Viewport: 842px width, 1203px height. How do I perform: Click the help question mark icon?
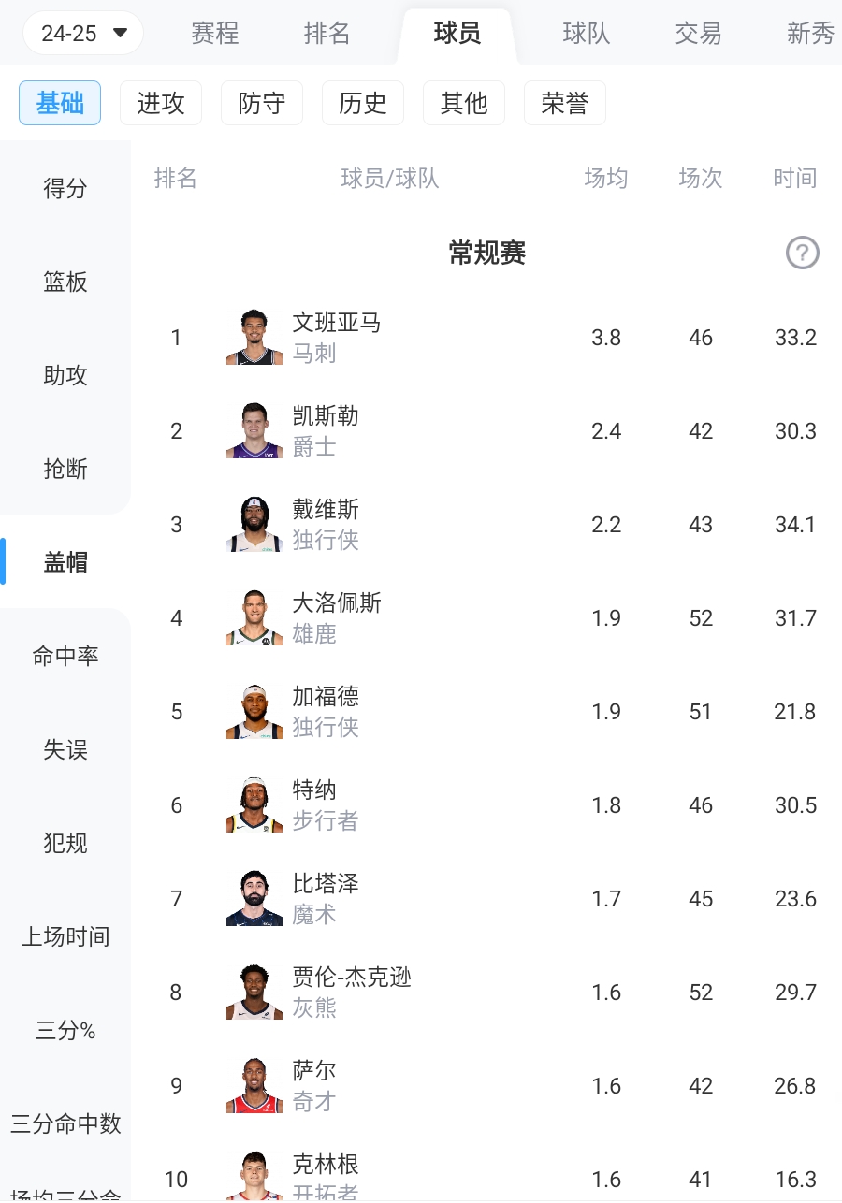[802, 253]
